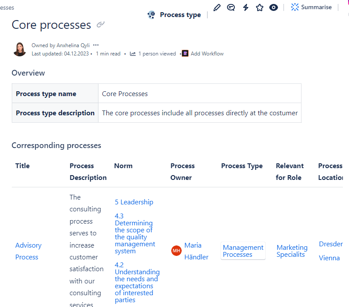
Task: Open 4.2 Understanding the needs link
Action: point(137,282)
